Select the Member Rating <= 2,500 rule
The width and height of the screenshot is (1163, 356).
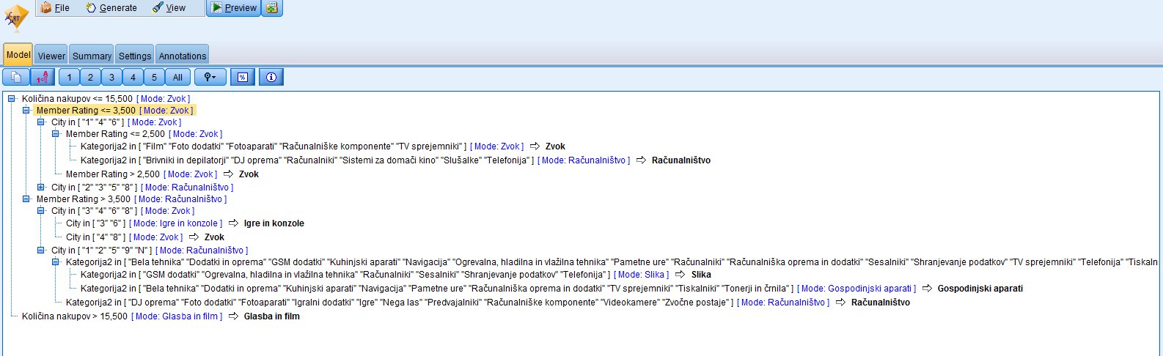tap(144, 134)
